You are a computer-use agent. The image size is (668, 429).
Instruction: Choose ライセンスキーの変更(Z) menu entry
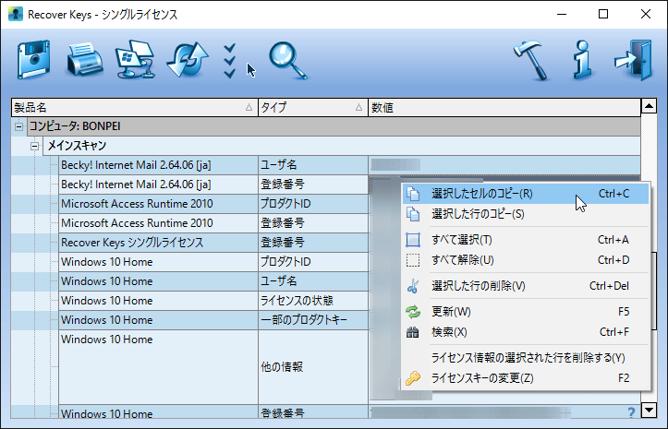pos(526,378)
